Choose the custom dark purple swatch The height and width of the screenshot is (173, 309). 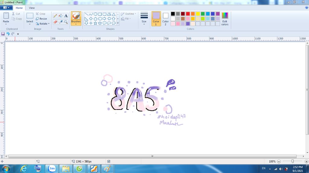(188, 23)
